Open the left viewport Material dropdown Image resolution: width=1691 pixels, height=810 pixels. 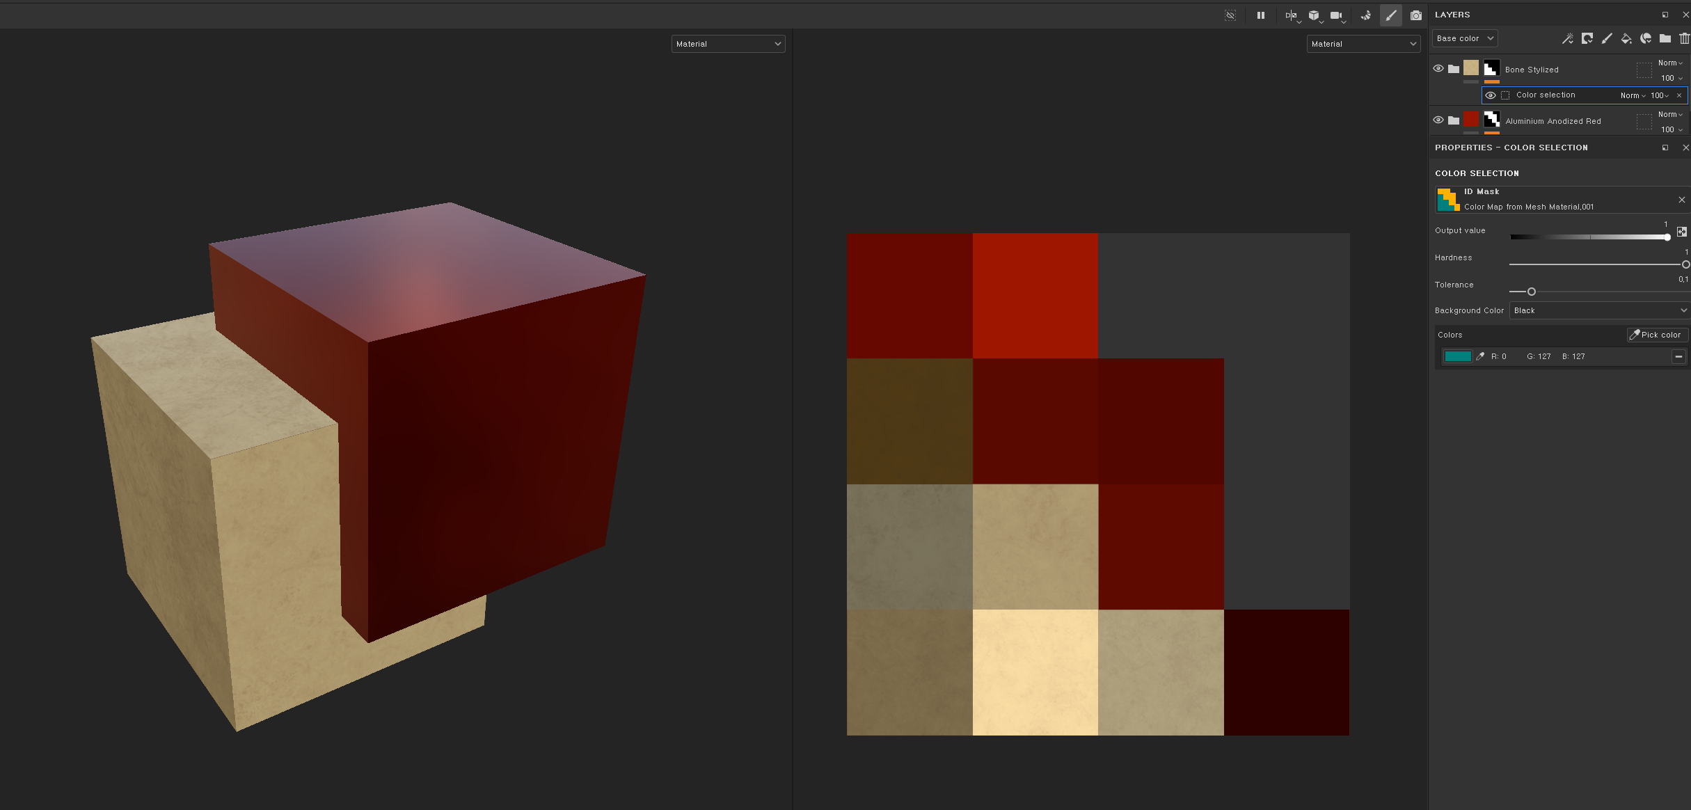(x=728, y=44)
